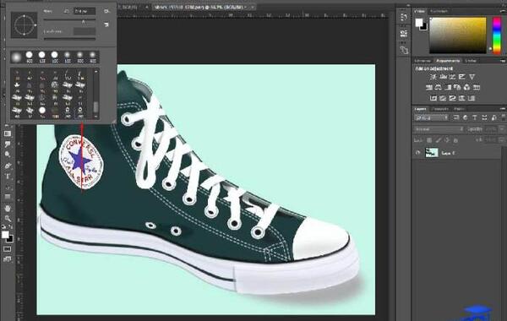Toggle lock image pixels brush icon
Image resolution: width=507 pixels, height=321 pixels.
pyautogui.click(x=438, y=140)
